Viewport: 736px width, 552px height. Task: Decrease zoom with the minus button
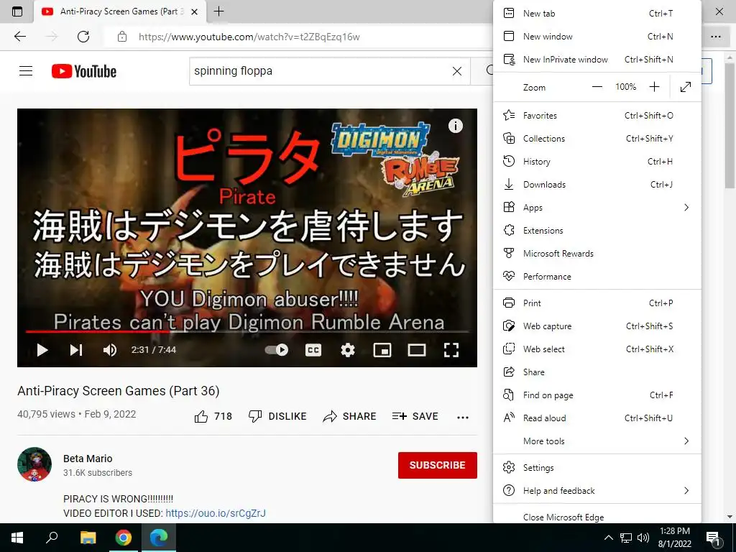point(597,87)
